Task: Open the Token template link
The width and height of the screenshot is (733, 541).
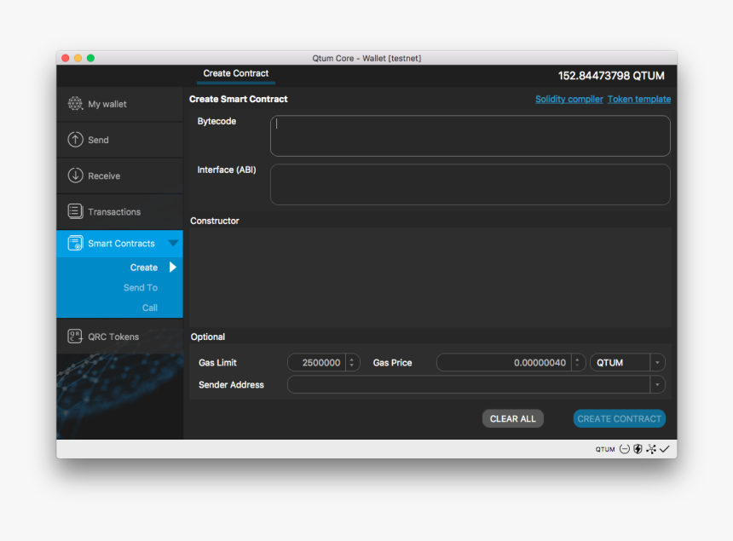Action: (639, 99)
